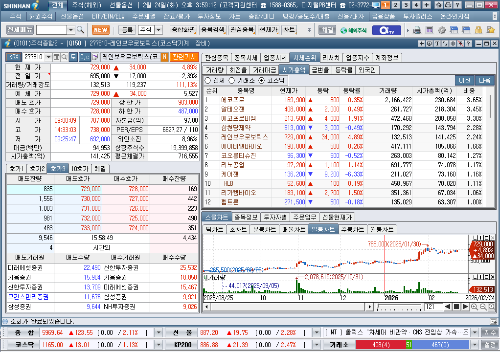Click the purple memo note icon

pos(95,57)
